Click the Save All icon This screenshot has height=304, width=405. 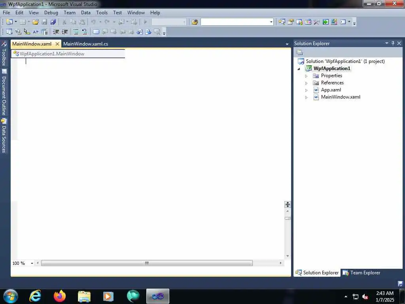53,22
